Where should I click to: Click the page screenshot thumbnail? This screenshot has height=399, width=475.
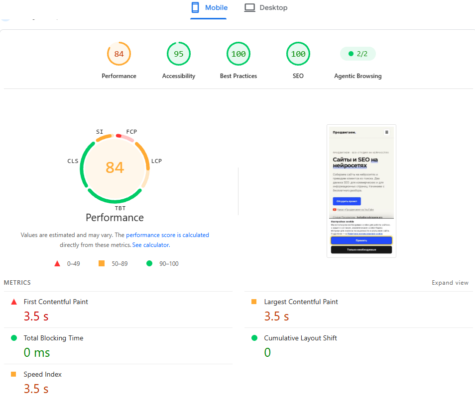click(x=361, y=191)
